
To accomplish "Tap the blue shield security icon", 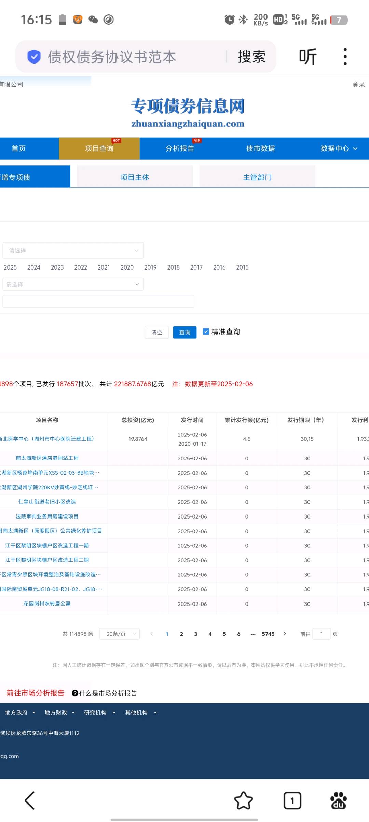I will pos(34,57).
